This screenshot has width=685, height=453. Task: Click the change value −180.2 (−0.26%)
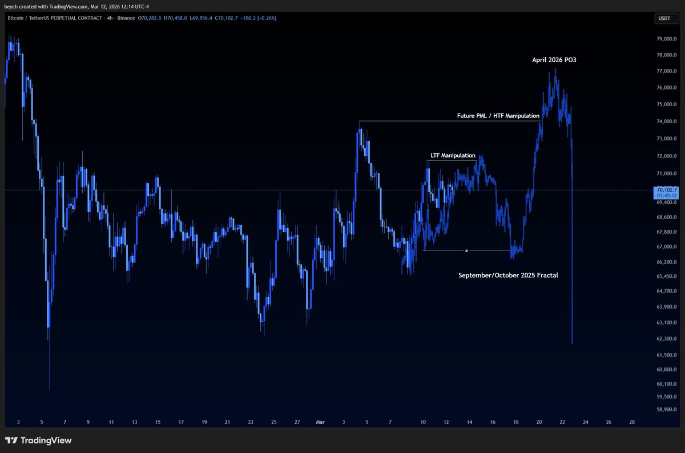[x=258, y=18]
